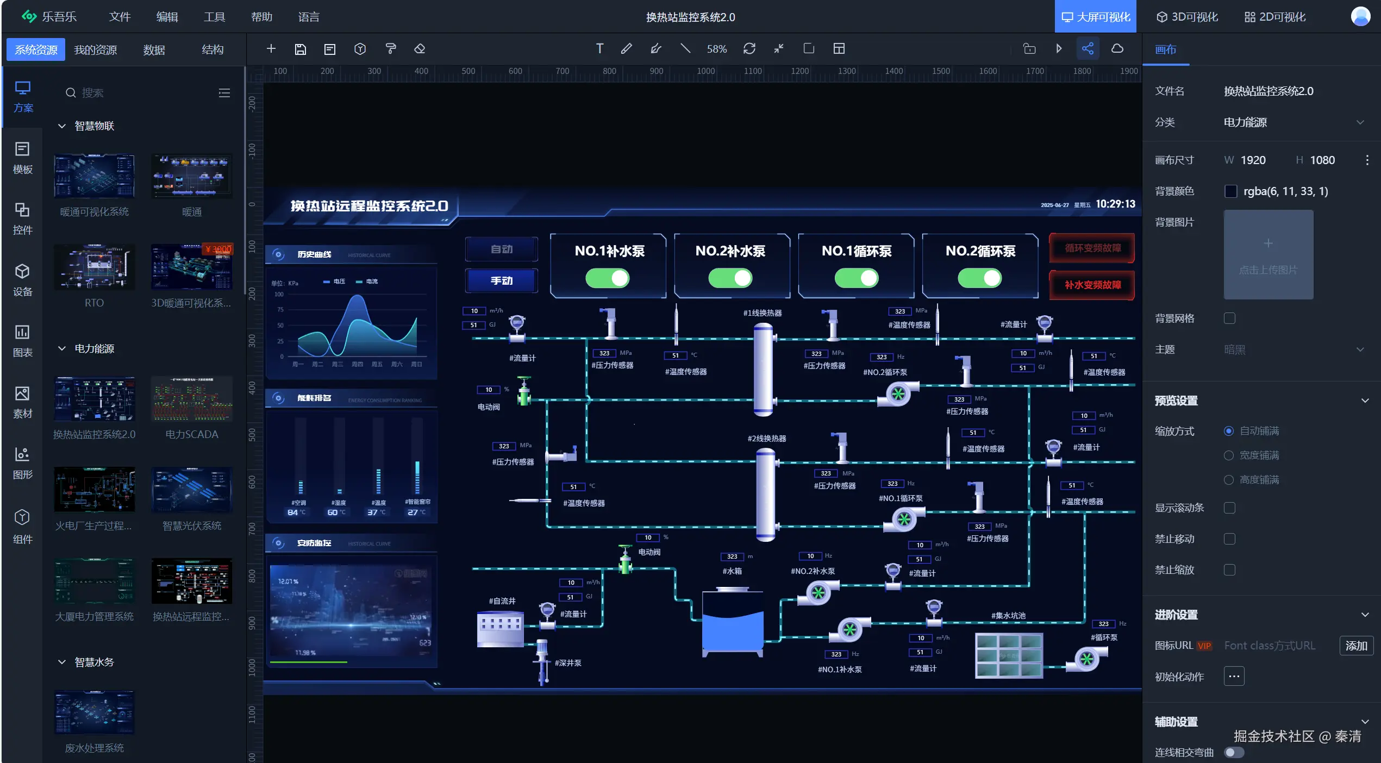This screenshot has height=763, width=1381.
Task: Click the 3D可视化 button
Action: pos(1187,17)
